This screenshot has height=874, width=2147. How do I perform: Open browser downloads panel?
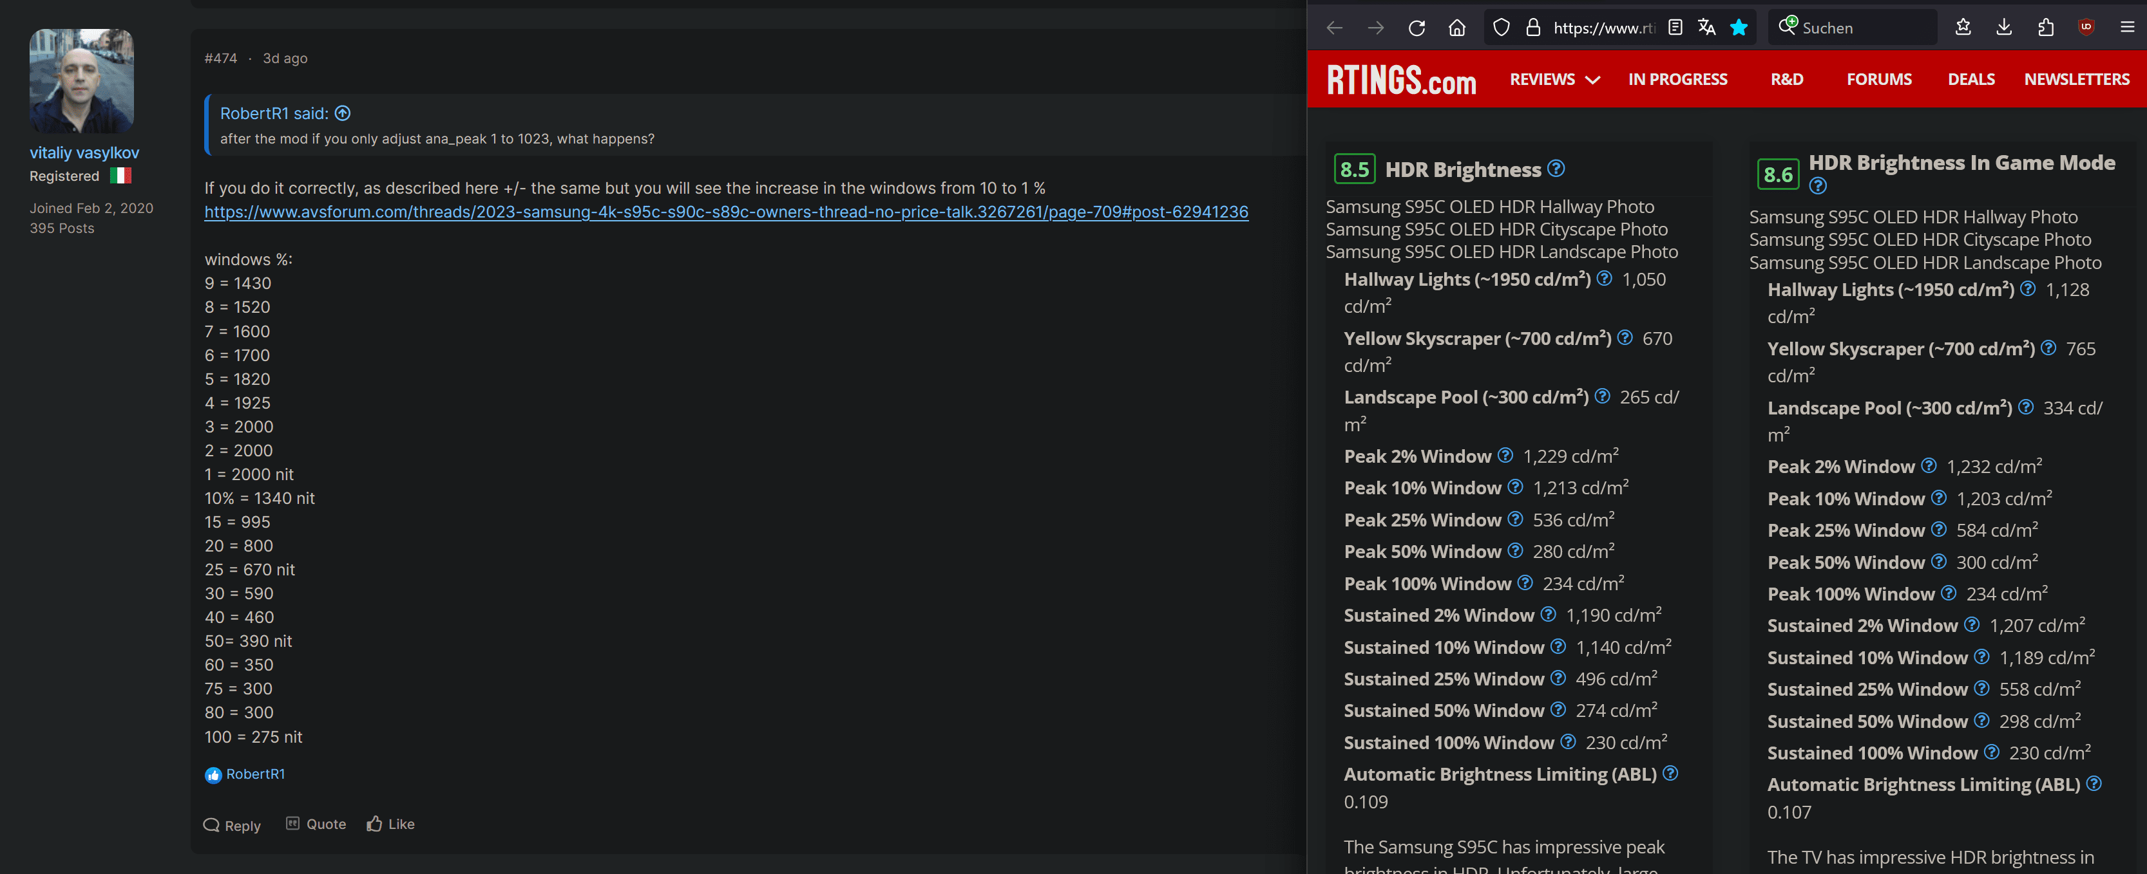coord(2003,28)
